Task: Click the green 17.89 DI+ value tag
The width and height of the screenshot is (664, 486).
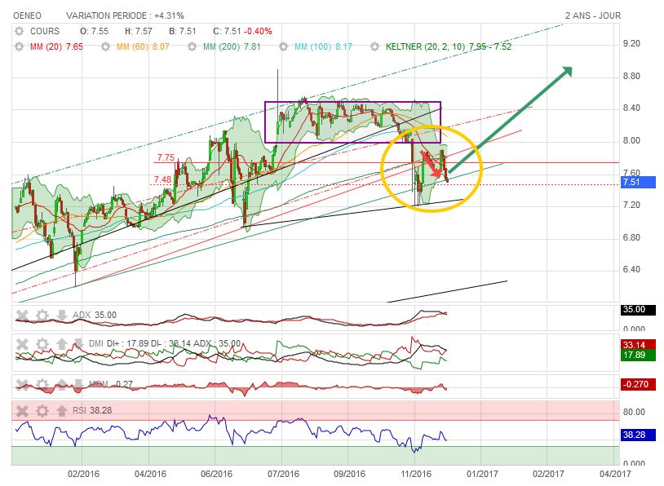Action: (x=638, y=356)
